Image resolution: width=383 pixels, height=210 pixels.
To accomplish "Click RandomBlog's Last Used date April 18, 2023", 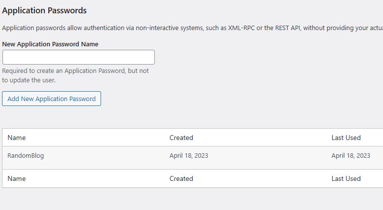I will tap(350, 155).
